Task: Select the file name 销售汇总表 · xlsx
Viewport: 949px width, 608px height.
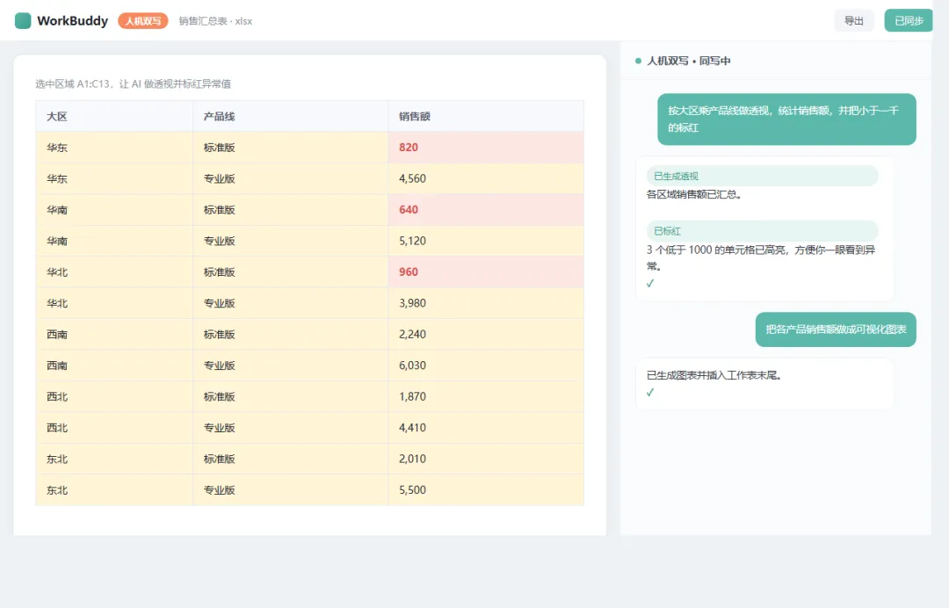Action: [215, 20]
